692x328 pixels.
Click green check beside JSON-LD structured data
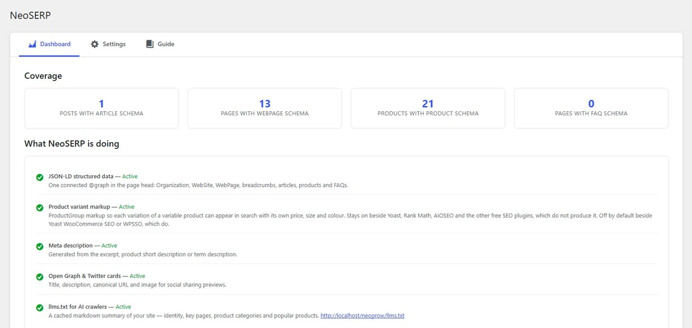click(x=40, y=177)
